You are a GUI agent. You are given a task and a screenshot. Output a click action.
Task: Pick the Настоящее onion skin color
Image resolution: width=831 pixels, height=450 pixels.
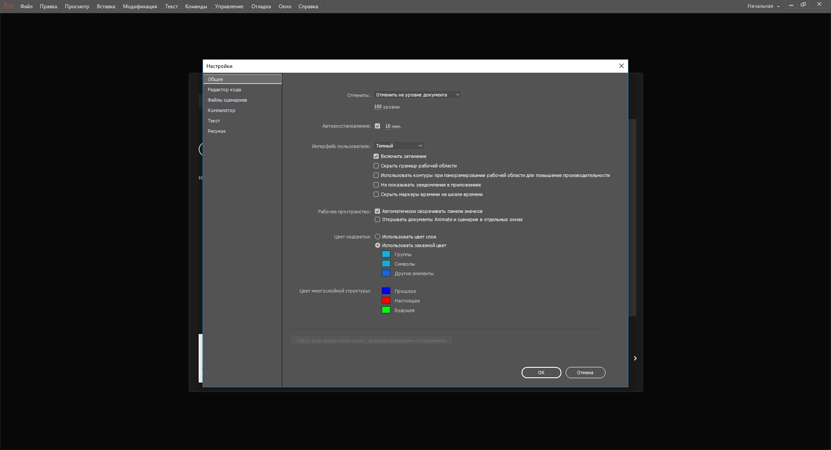(386, 301)
